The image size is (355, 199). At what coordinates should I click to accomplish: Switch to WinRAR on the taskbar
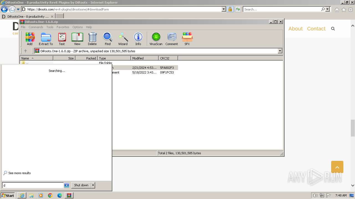pyautogui.click(x=69, y=195)
